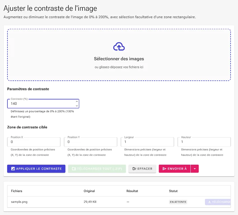Click the trash icon on Effacer
This screenshot has height=215, width=238.
134,169
